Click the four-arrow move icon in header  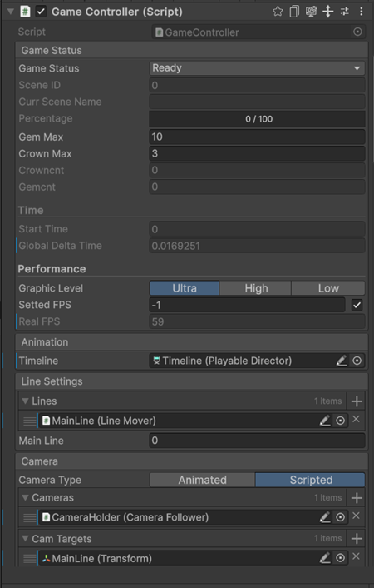(x=328, y=12)
